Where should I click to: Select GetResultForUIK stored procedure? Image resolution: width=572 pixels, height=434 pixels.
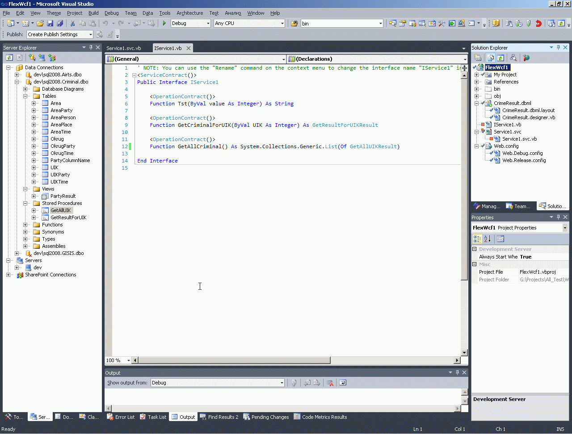click(x=68, y=217)
